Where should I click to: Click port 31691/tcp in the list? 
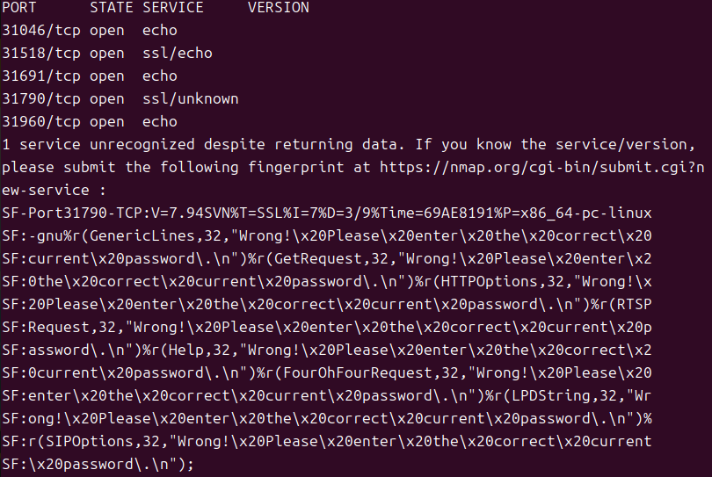point(41,76)
